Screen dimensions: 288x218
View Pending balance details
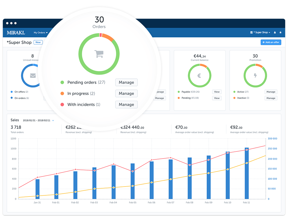[217, 98]
